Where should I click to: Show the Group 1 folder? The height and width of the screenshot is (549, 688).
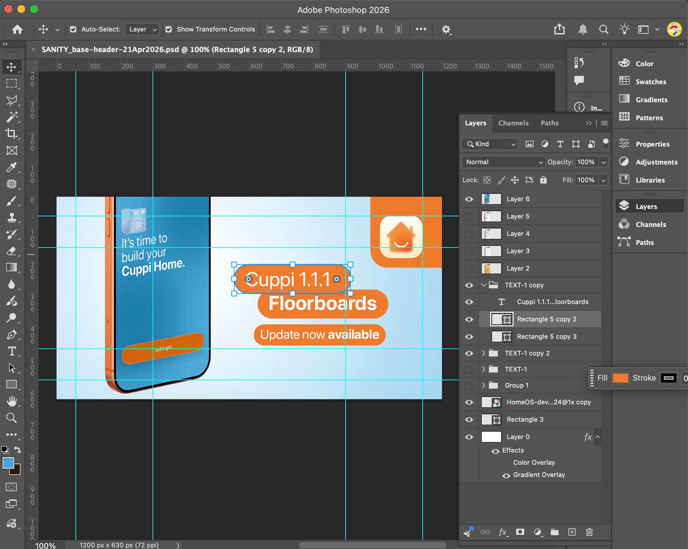point(469,385)
